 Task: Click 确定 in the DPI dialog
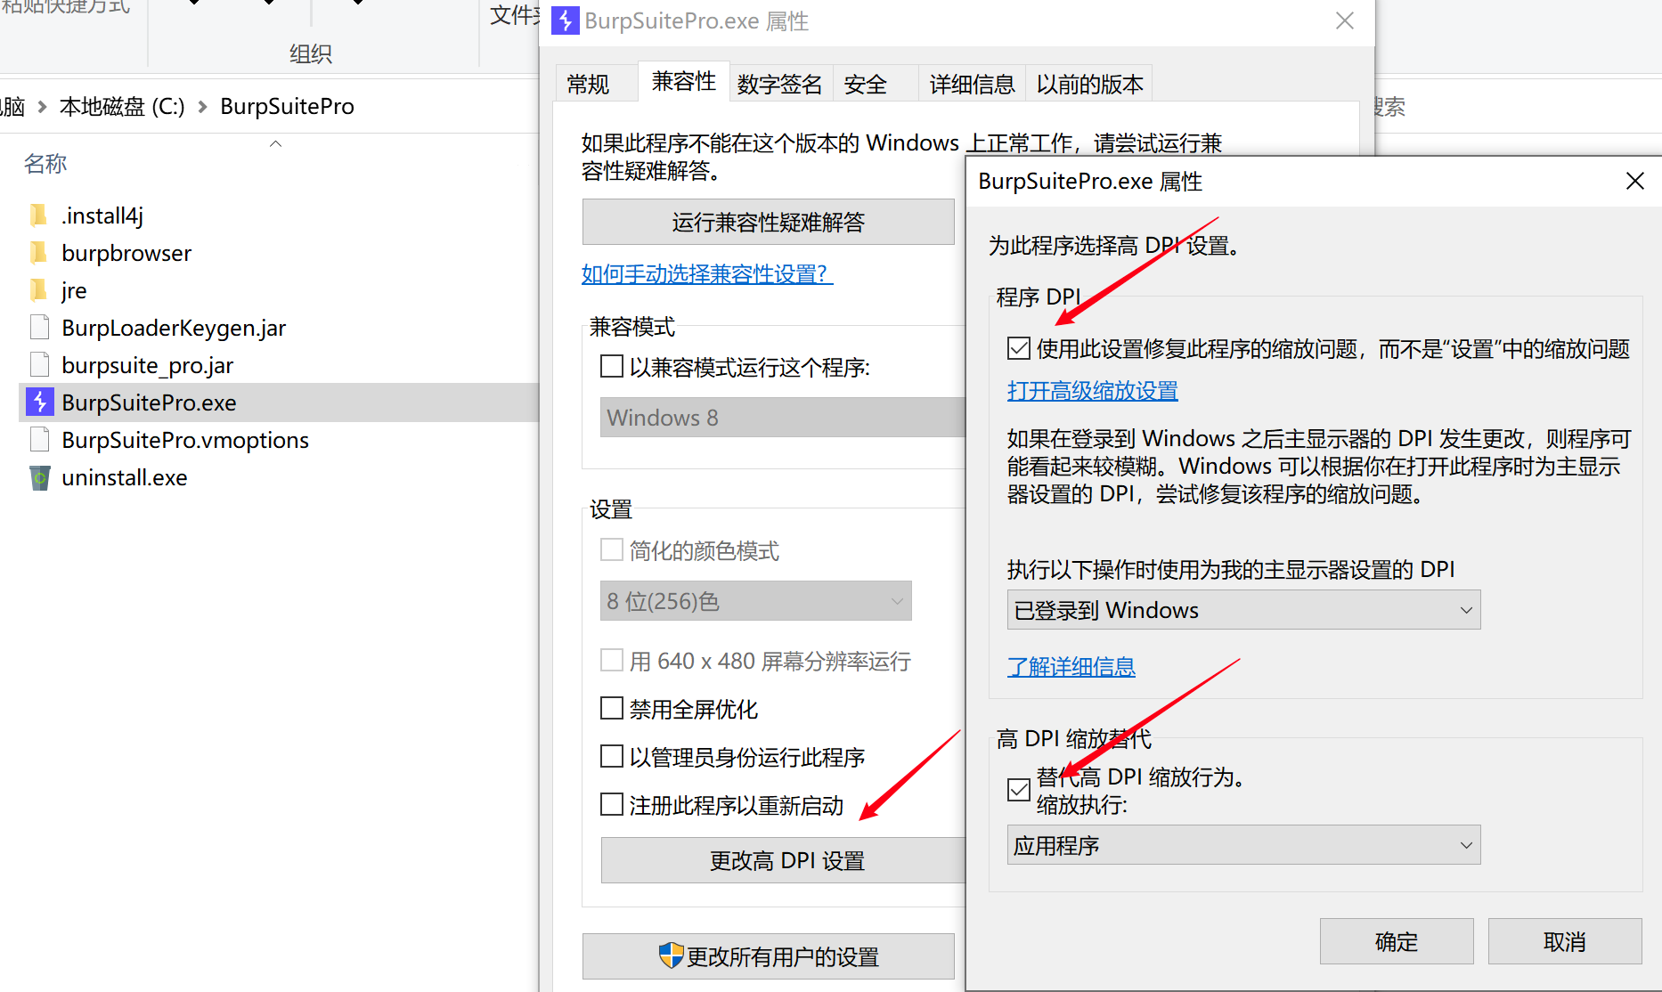point(1397,941)
